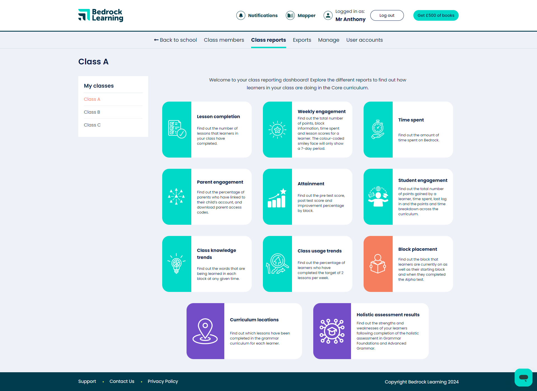Open Holistic assessment results graduation icon

pos(332,331)
